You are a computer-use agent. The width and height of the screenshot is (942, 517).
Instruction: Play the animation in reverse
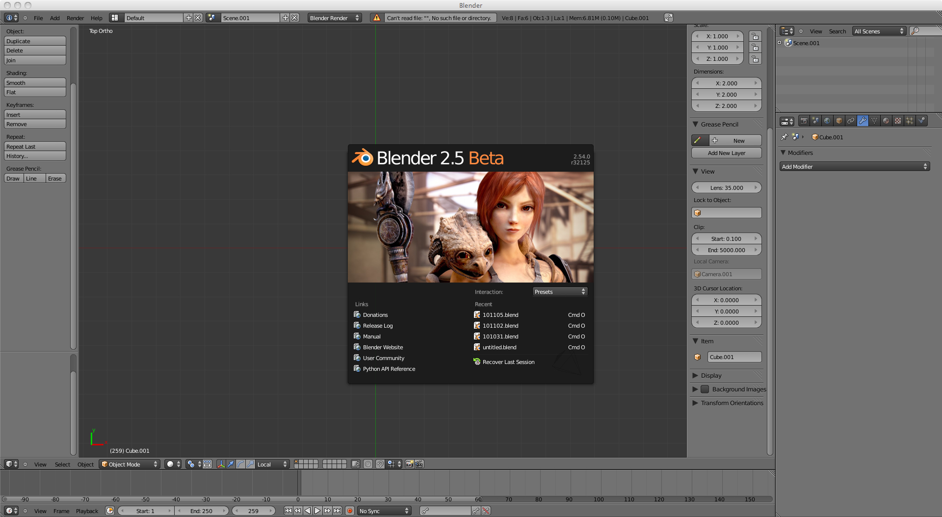tap(308, 511)
